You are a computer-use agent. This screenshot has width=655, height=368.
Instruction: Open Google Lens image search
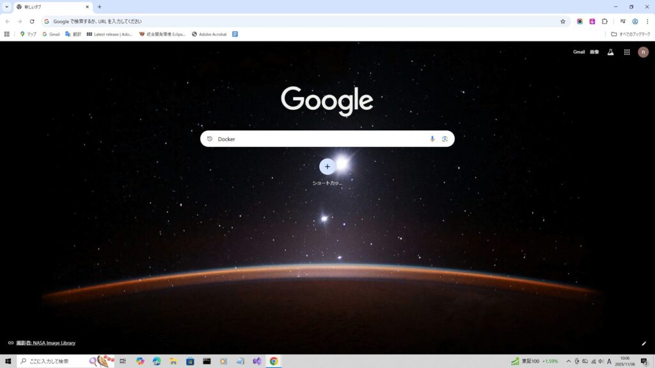(x=445, y=139)
